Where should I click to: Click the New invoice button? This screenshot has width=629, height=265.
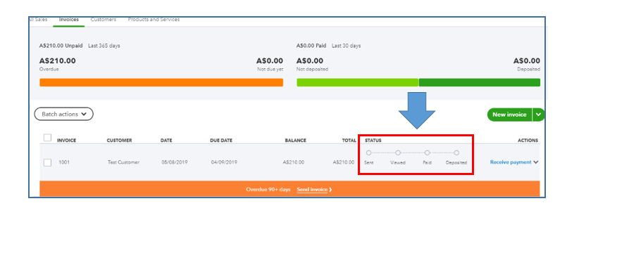pos(509,115)
